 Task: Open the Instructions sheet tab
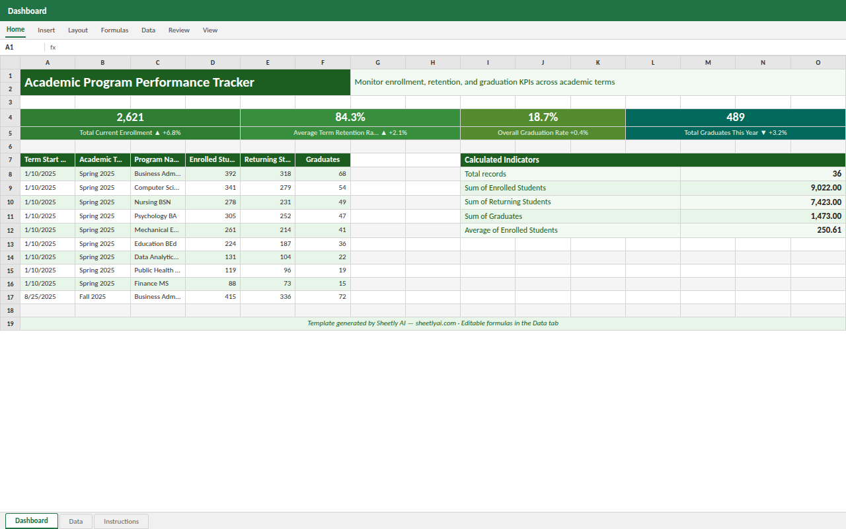click(122, 521)
